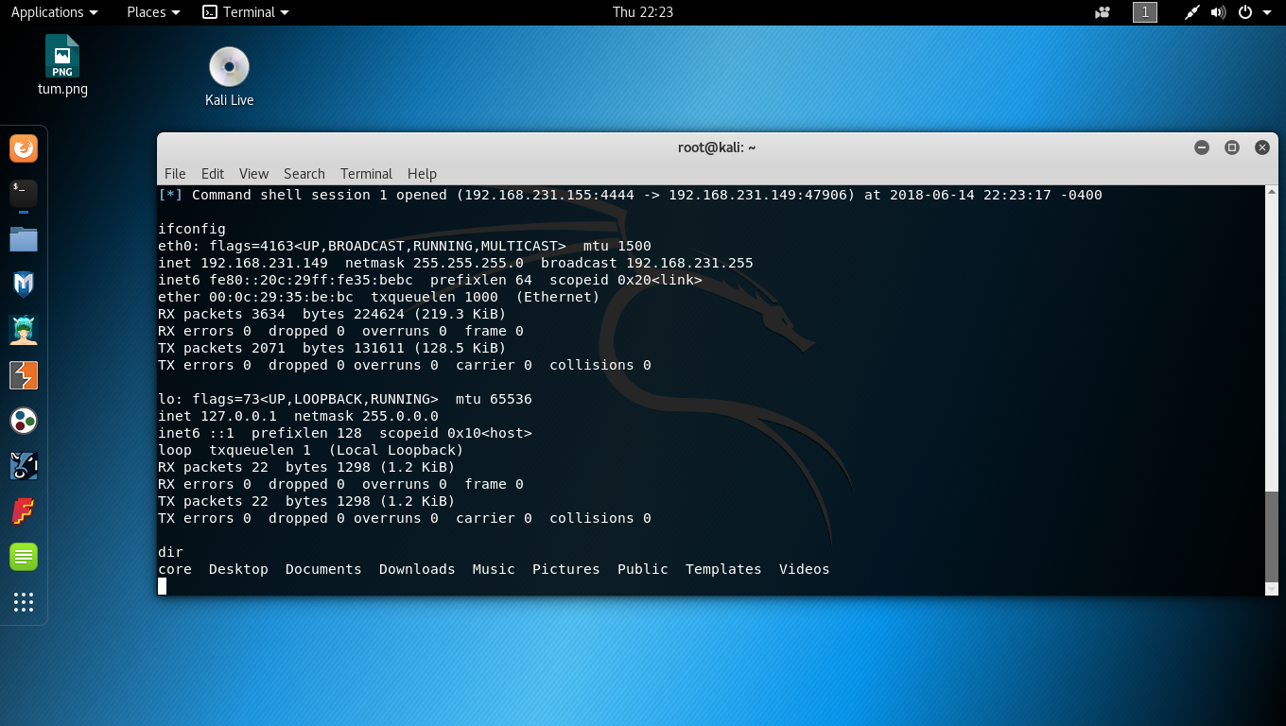Viewport: 1286px width, 726px height.
Task: Open the network connection indicator
Action: click(x=1192, y=12)
